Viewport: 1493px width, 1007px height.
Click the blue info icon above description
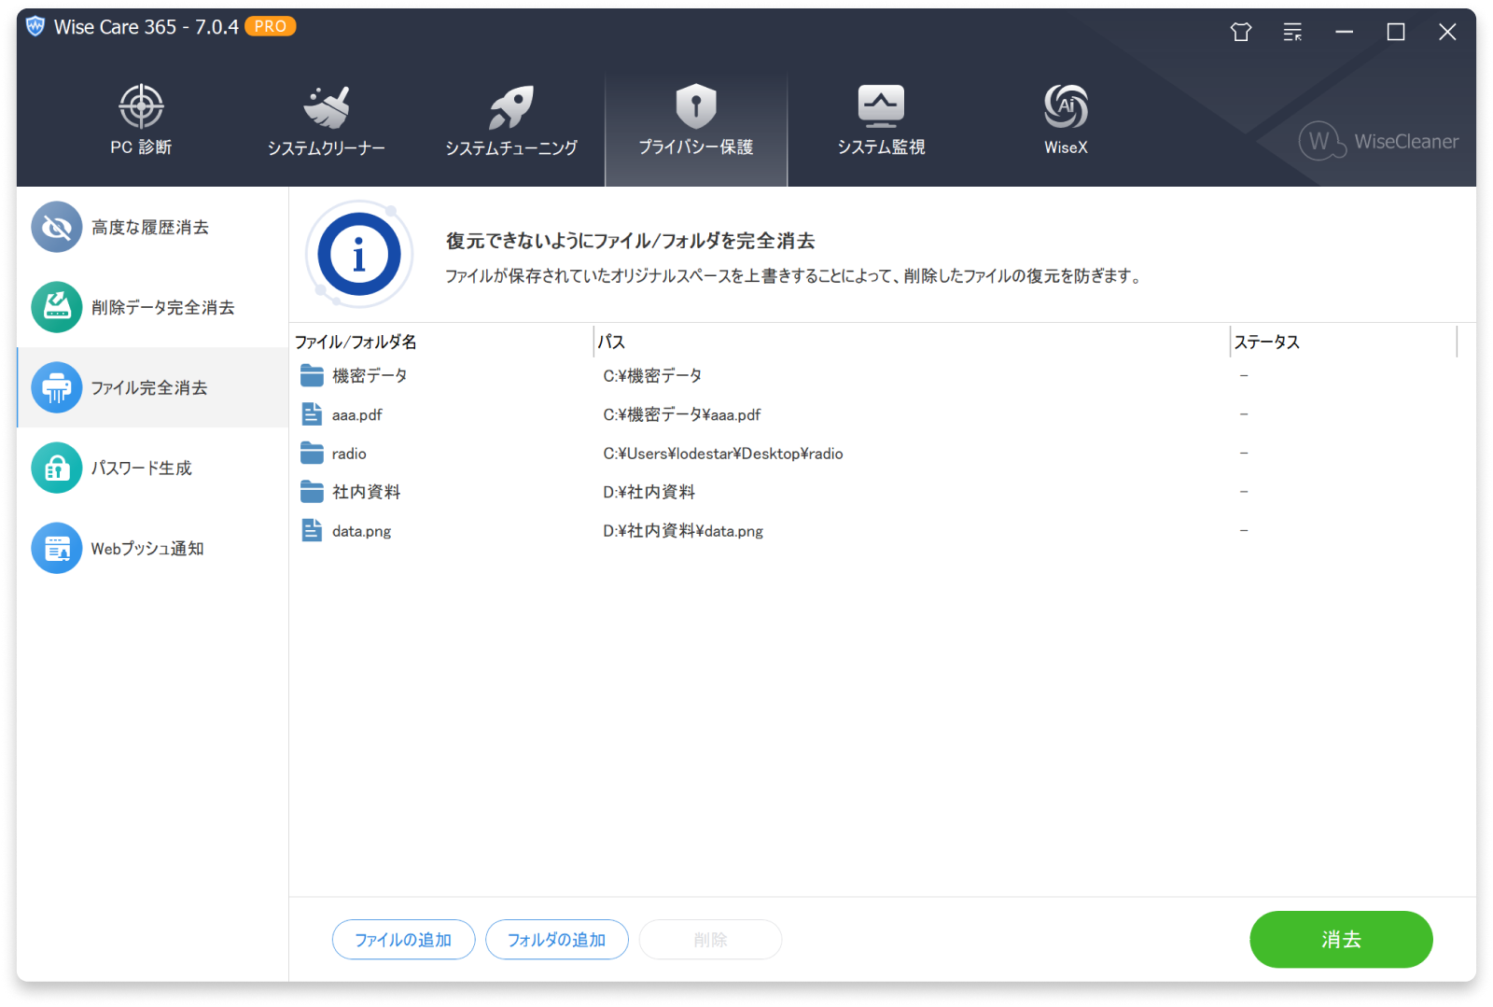point(358,254)
